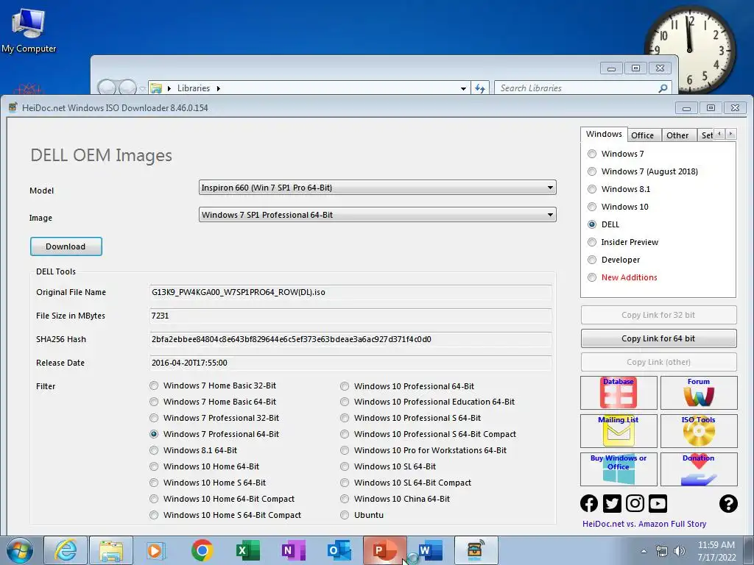The image size is (754, 565).
Task: Filter by Windows 10 China 64-Bit
Action: [x=345, y=499]
